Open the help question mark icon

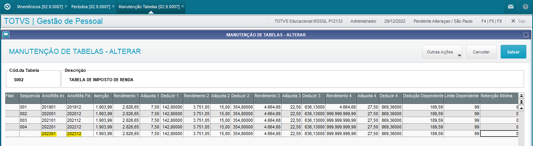(525, 7)
